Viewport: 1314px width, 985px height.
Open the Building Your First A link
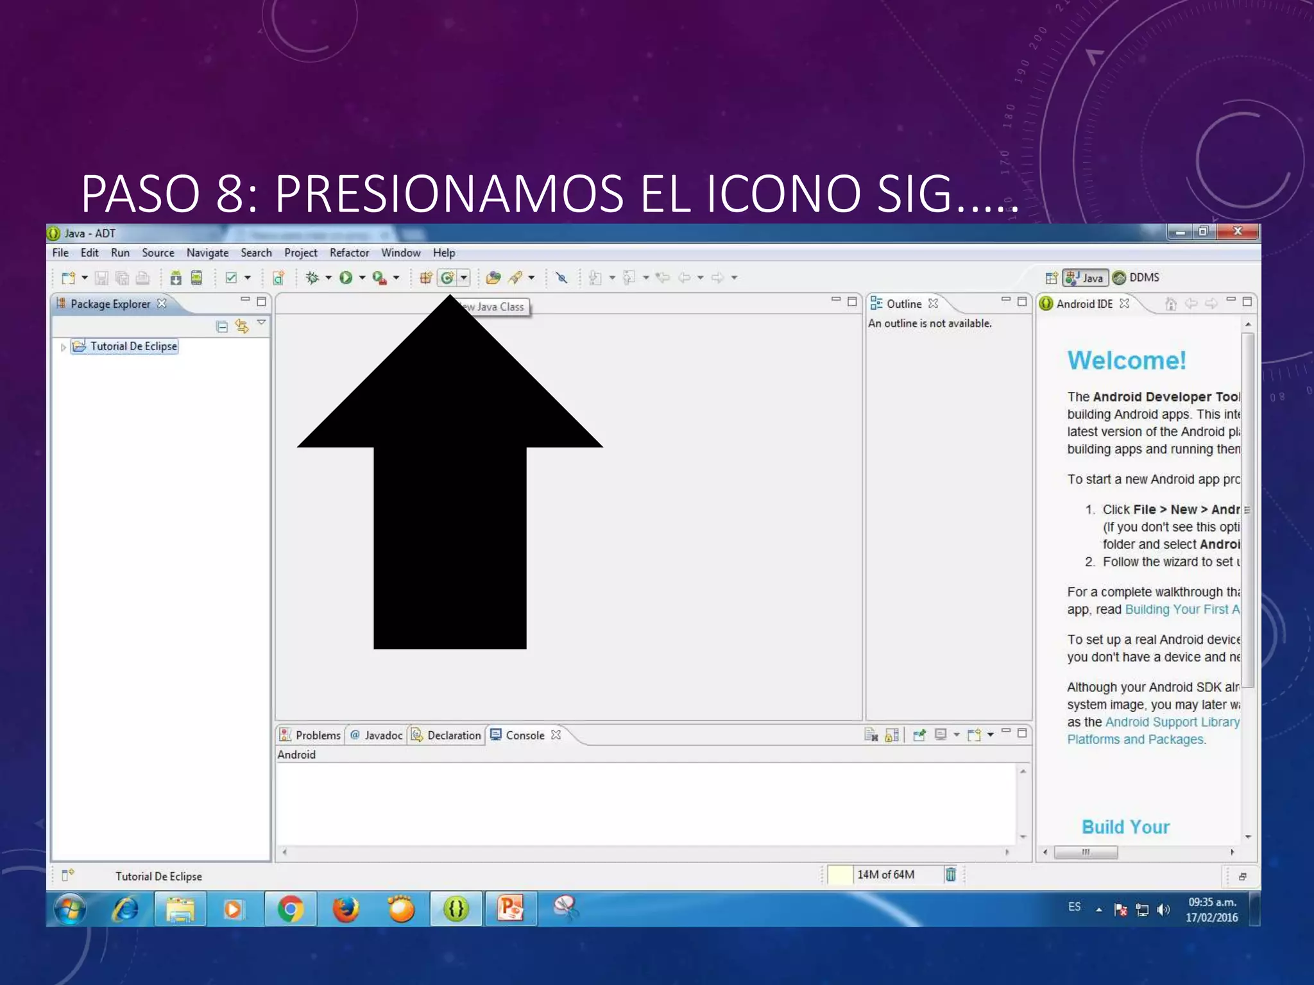[1182, 609]
